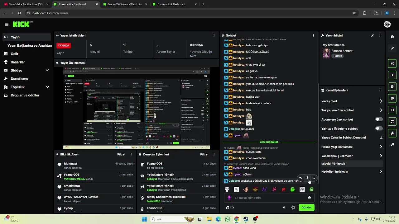Toggle the wrench stream info sidebar icon

(x=392, y=133)
